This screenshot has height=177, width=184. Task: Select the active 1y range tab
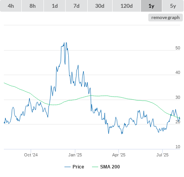(x=151, y=6)
